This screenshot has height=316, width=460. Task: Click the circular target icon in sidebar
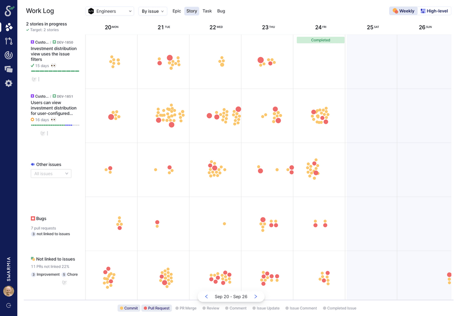coord(8,55)
